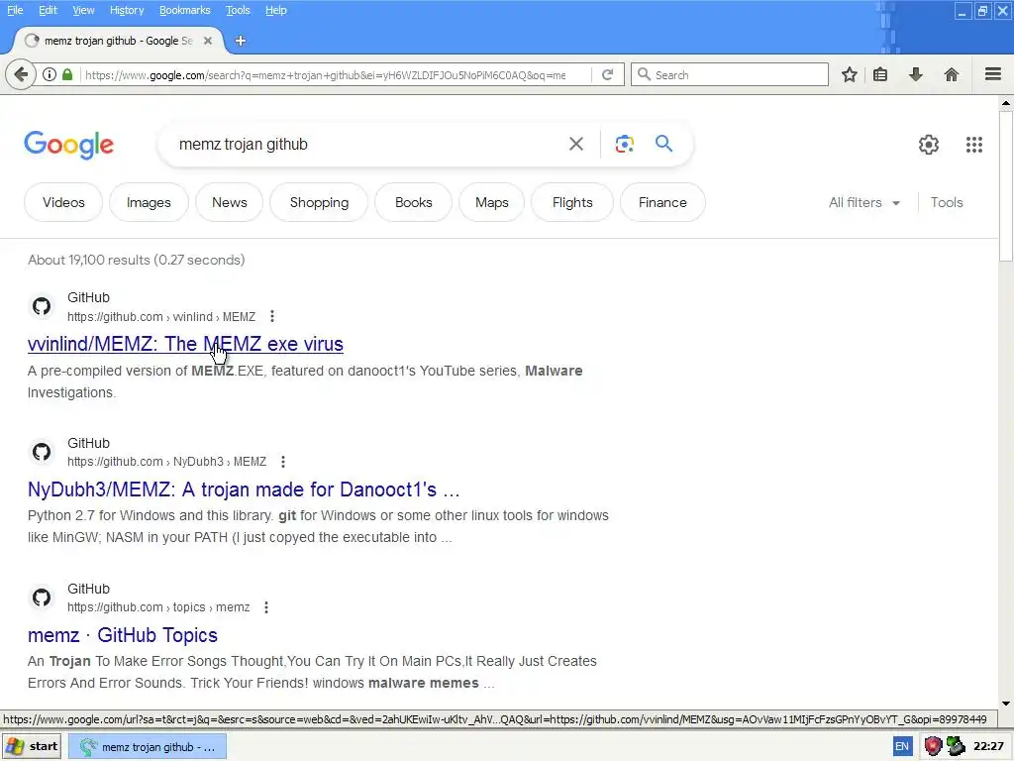1014x761 pixels.
Task: Focus the browser address bar
Action: (x=325, y=75)
